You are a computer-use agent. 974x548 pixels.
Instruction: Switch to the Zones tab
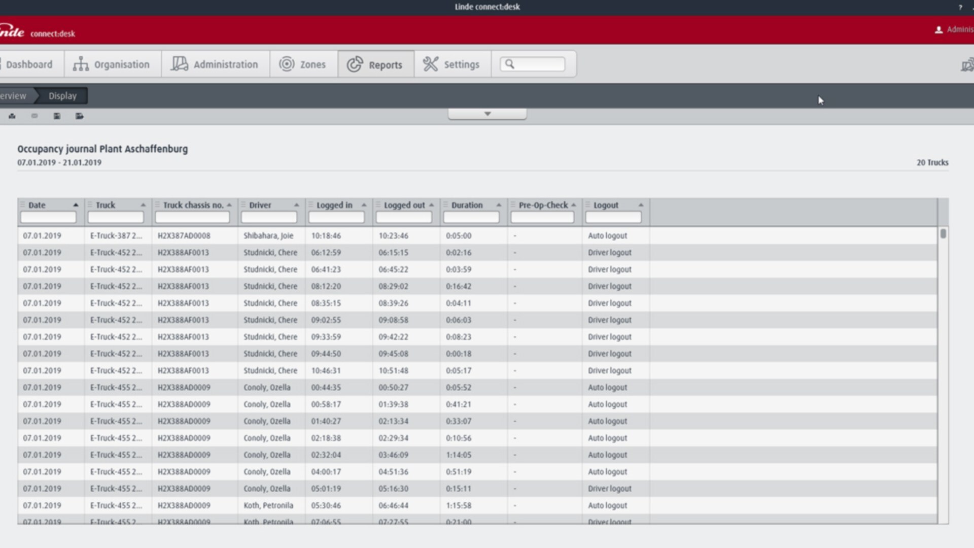pos(303,64)
